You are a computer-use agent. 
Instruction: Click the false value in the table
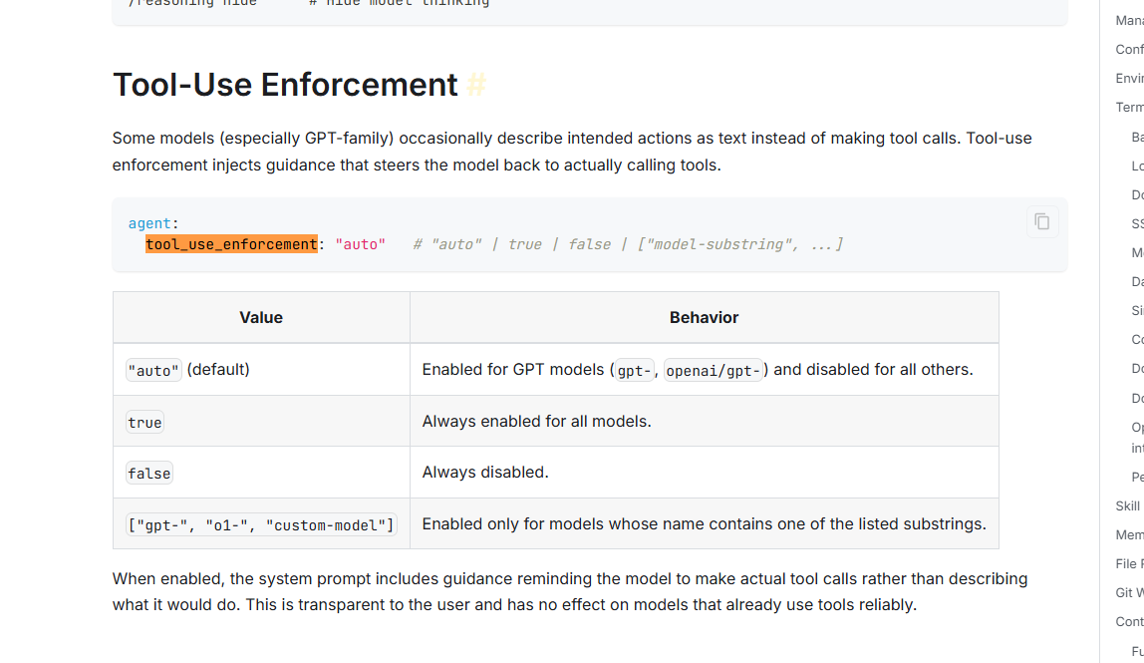click(x=149, y=473)
